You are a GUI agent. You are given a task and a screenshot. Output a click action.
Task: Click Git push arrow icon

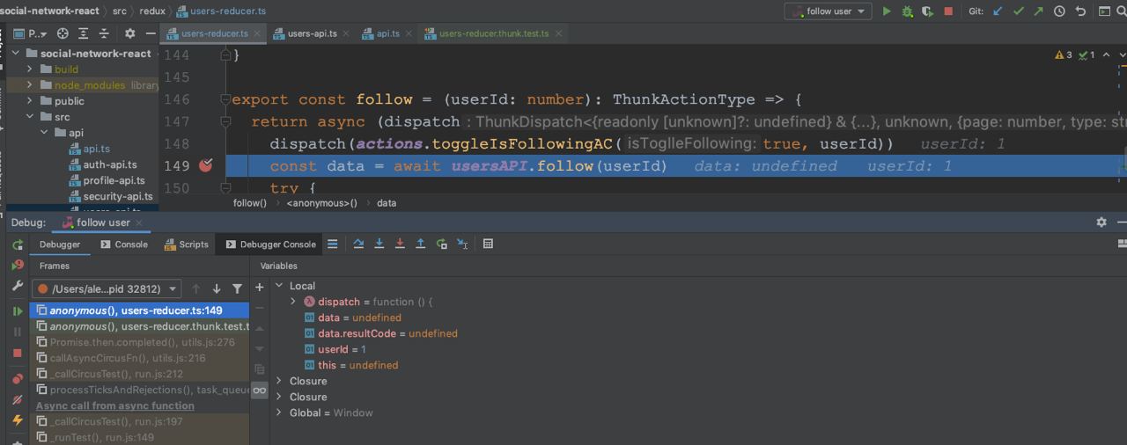tap(1038, 11)
